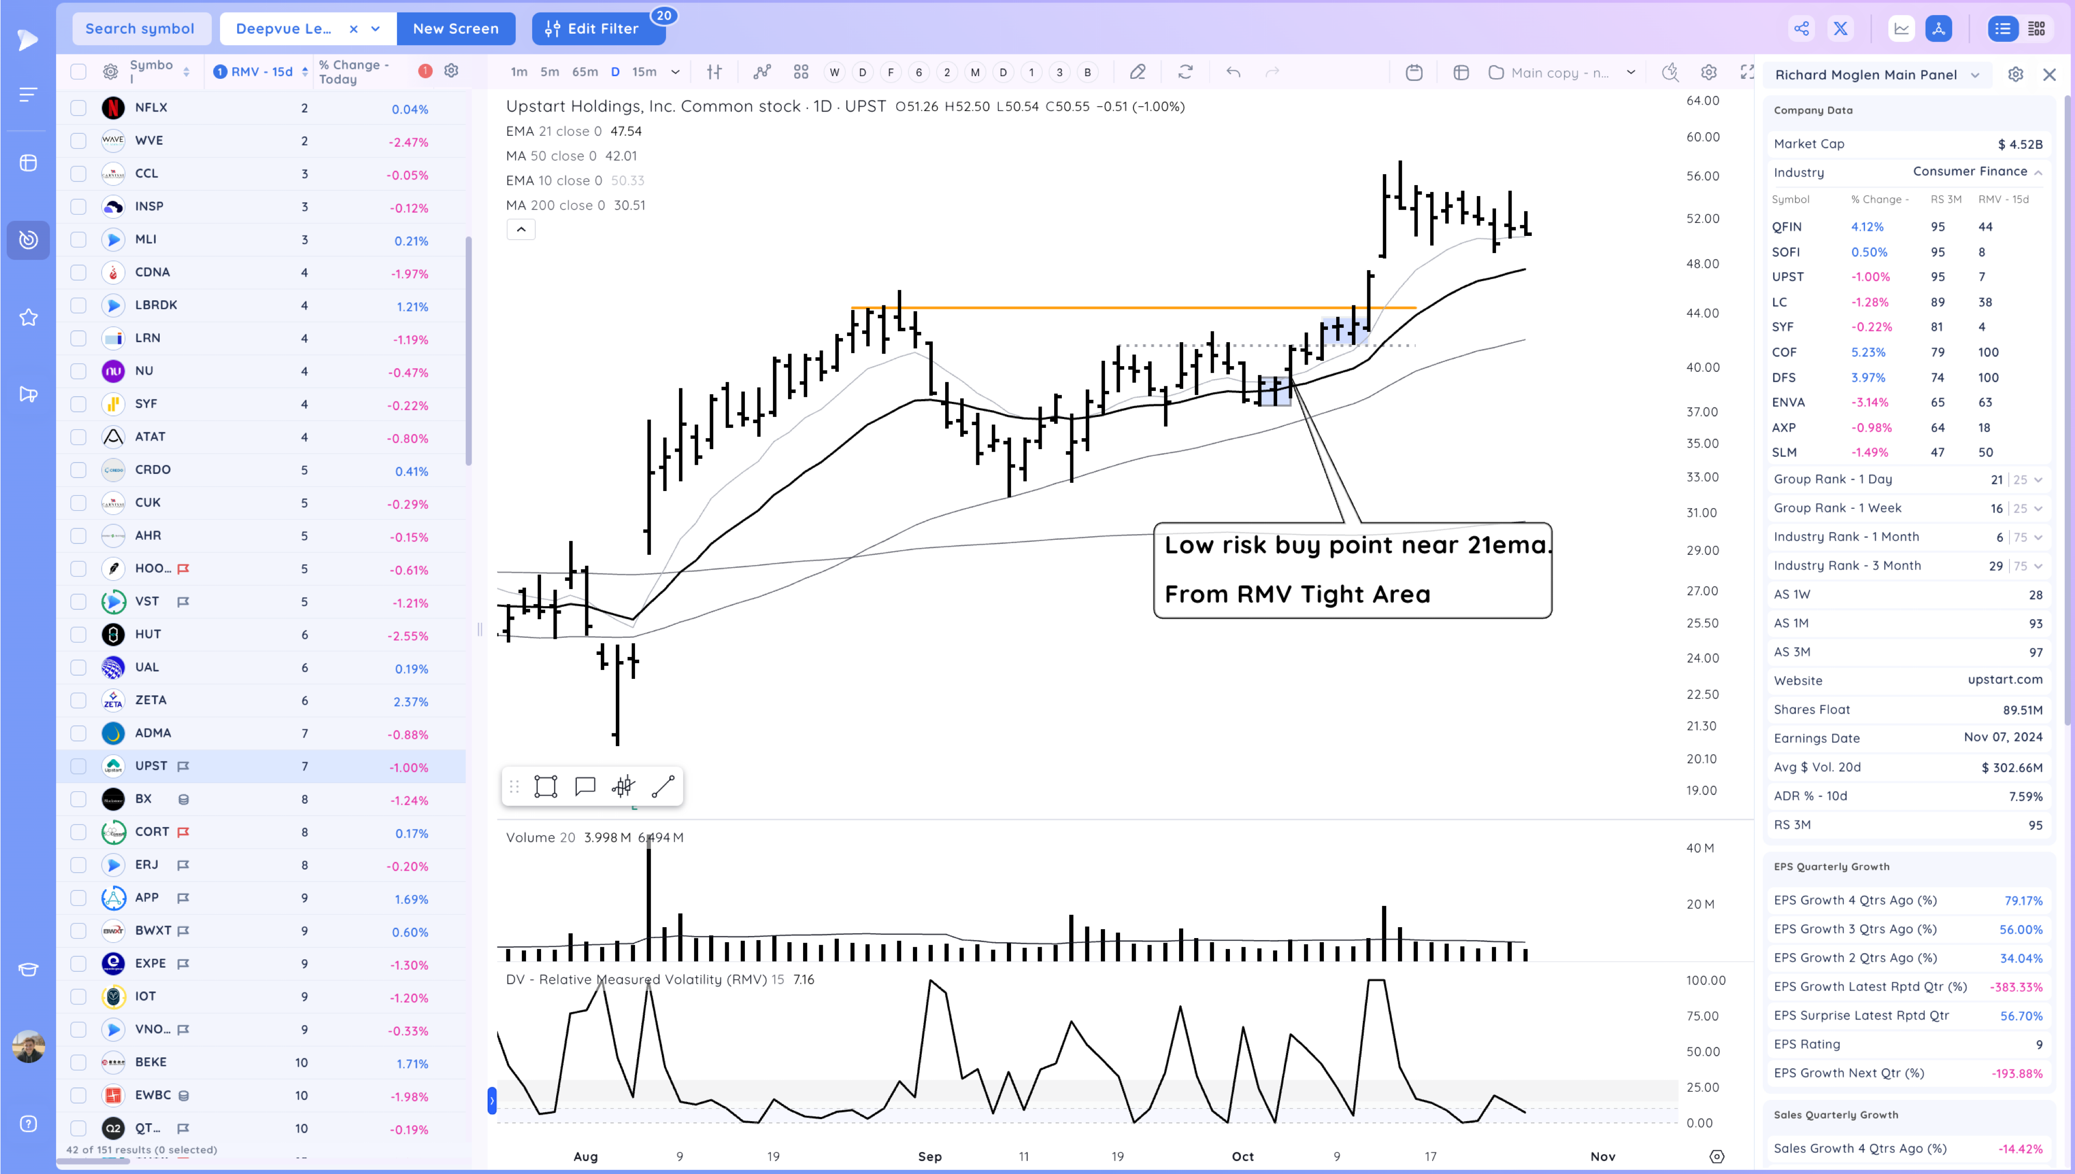Collapse the indicator legend chevron

[521, 230]
